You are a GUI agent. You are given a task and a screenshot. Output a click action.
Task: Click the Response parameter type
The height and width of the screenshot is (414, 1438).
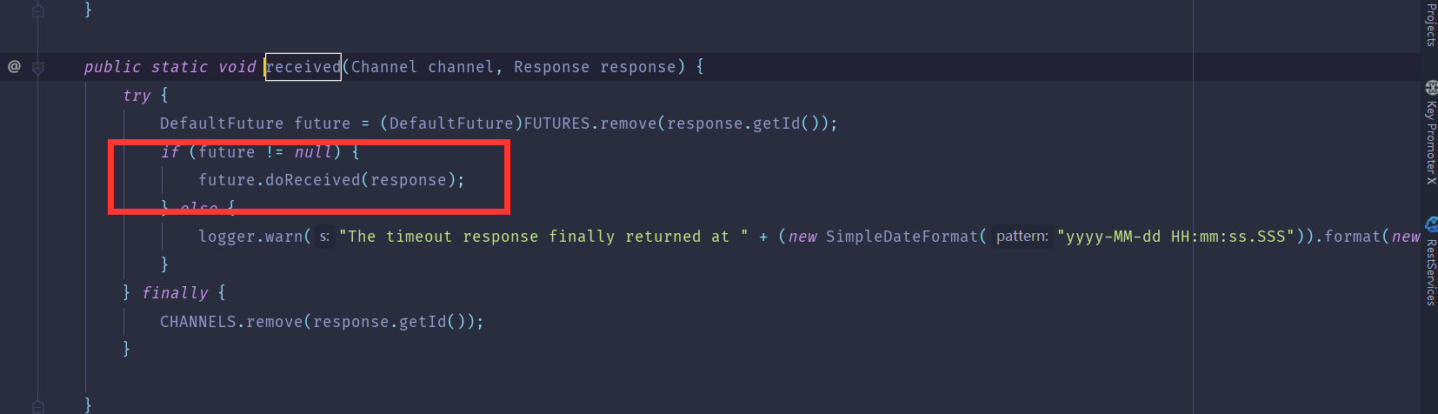point(551,67)
